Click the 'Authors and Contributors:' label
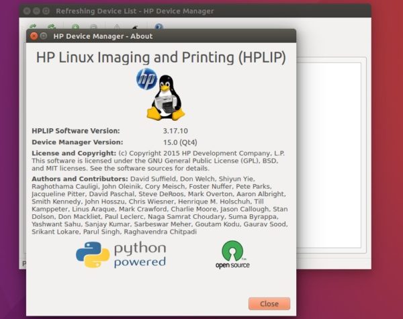403x319 pixels. tap(80, 179)
